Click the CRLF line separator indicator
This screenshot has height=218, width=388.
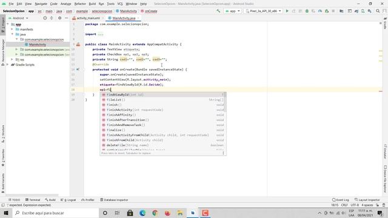[344, 205]
